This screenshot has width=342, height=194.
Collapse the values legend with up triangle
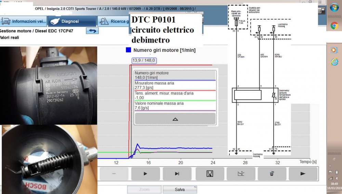[x=175, y=119]
